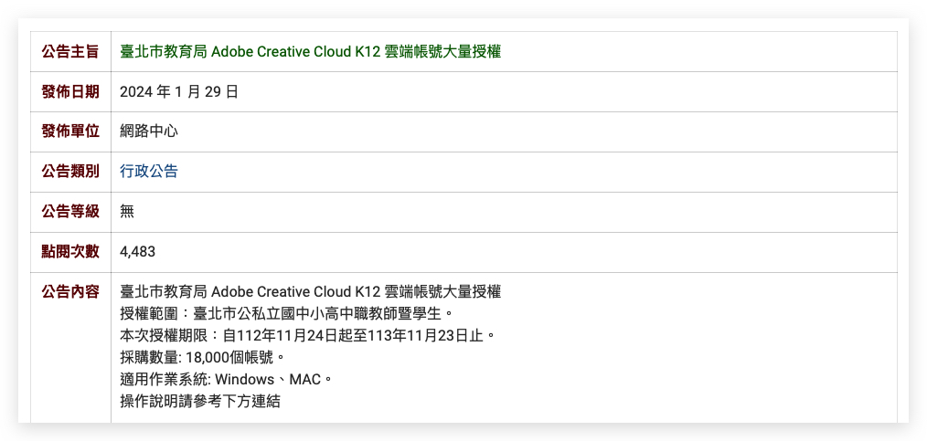Click the date 2024 年 1 月 29 日
Image resolution: width=927 pixels, height=441 pixels.
pos(178,92)
